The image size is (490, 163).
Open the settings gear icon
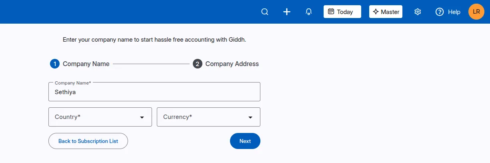click(418, 12)
